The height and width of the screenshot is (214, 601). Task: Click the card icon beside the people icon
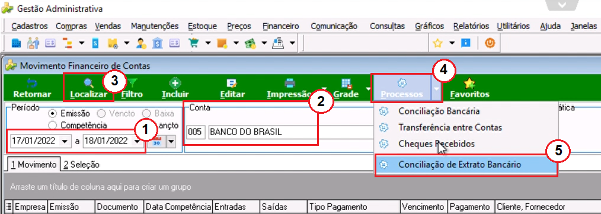coord(50,43)
